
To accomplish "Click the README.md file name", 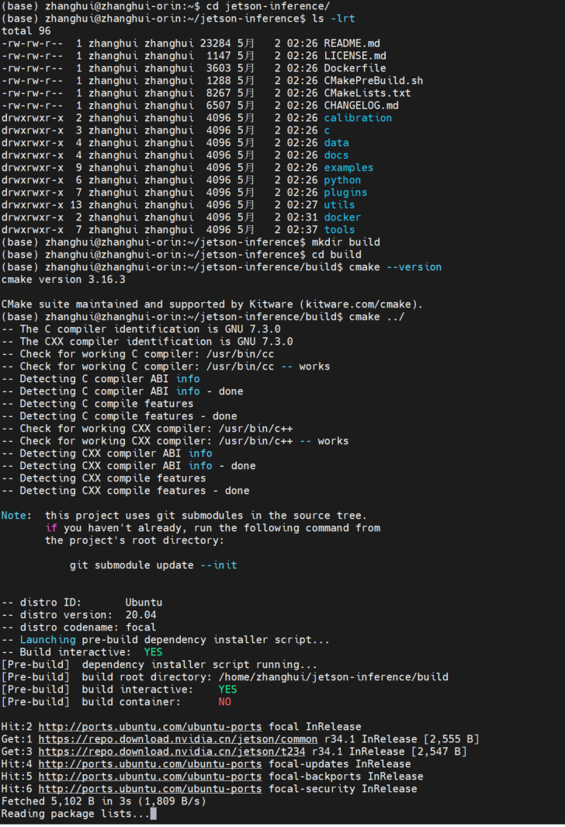I will click(x=352, y=43).
